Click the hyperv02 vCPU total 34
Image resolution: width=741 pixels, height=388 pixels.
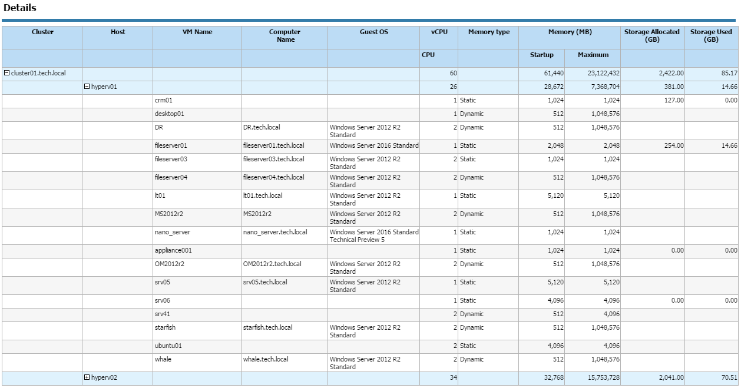point(453,377)
